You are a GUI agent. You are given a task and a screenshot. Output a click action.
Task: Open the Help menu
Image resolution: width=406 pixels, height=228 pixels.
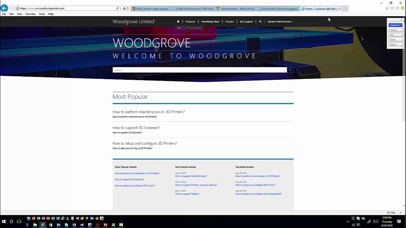(x=51, y=14)
